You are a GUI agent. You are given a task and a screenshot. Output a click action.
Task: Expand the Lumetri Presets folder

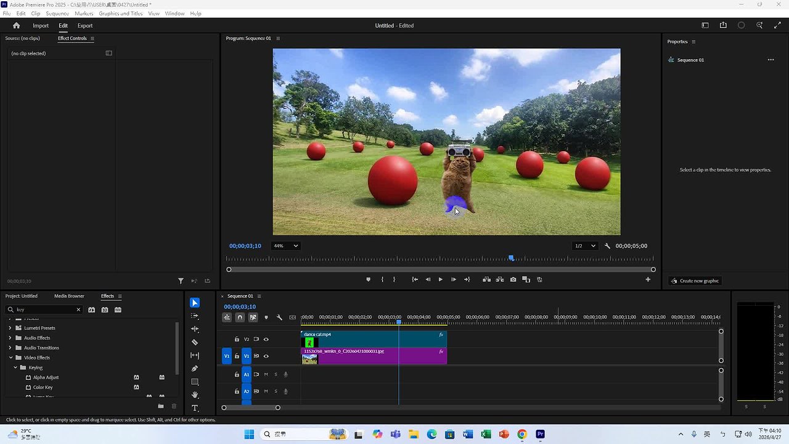tap(10, 328)
